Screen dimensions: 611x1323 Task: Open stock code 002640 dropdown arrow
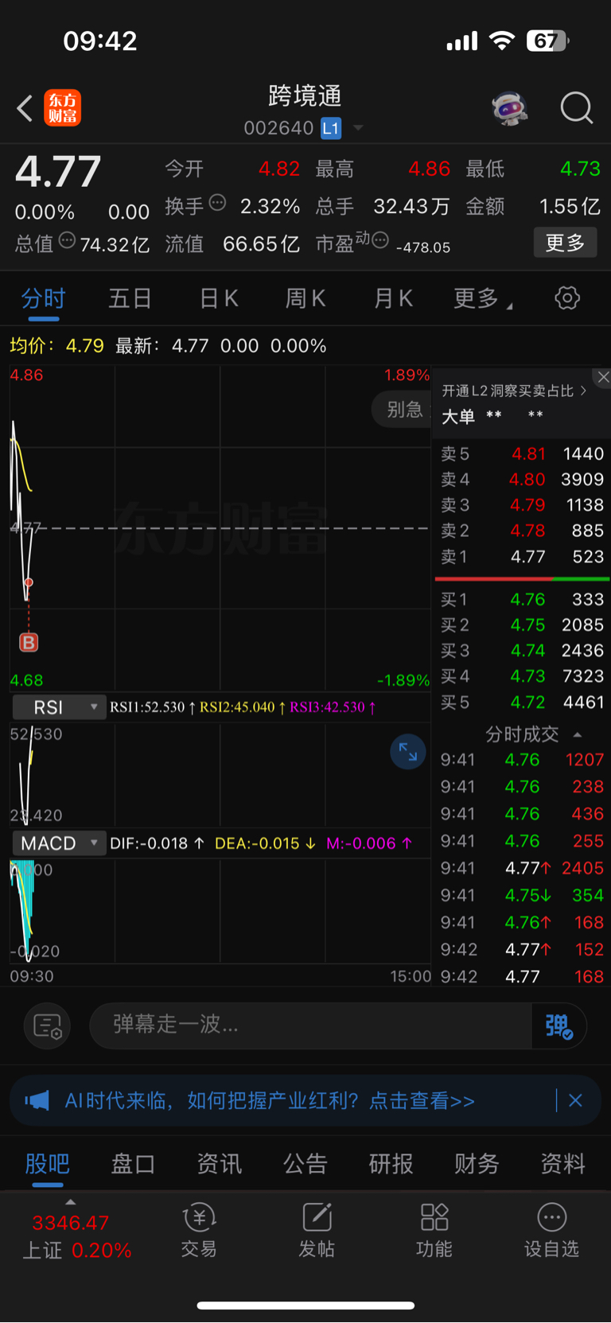(358, 128)
